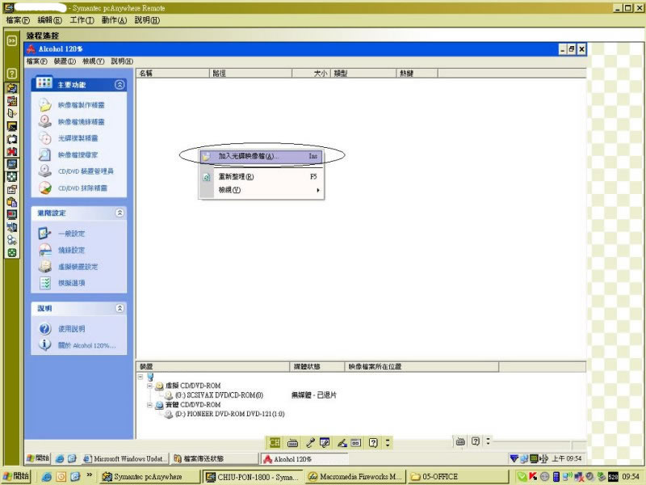
Task: Open pcAnywhere 工作(T) menu
Action: (x=82, y=20)
